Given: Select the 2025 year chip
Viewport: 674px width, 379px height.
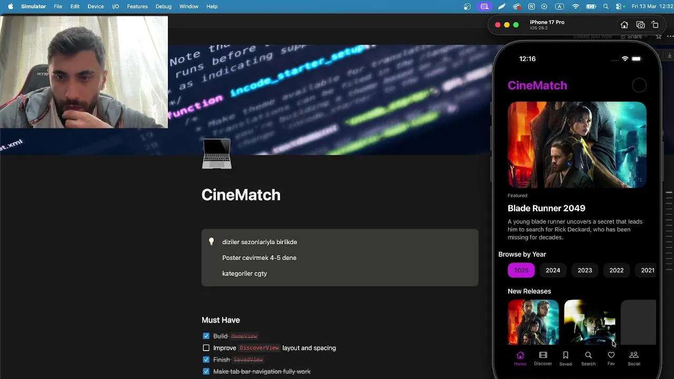Looking at the screenshot, I should tap(521, 270).
